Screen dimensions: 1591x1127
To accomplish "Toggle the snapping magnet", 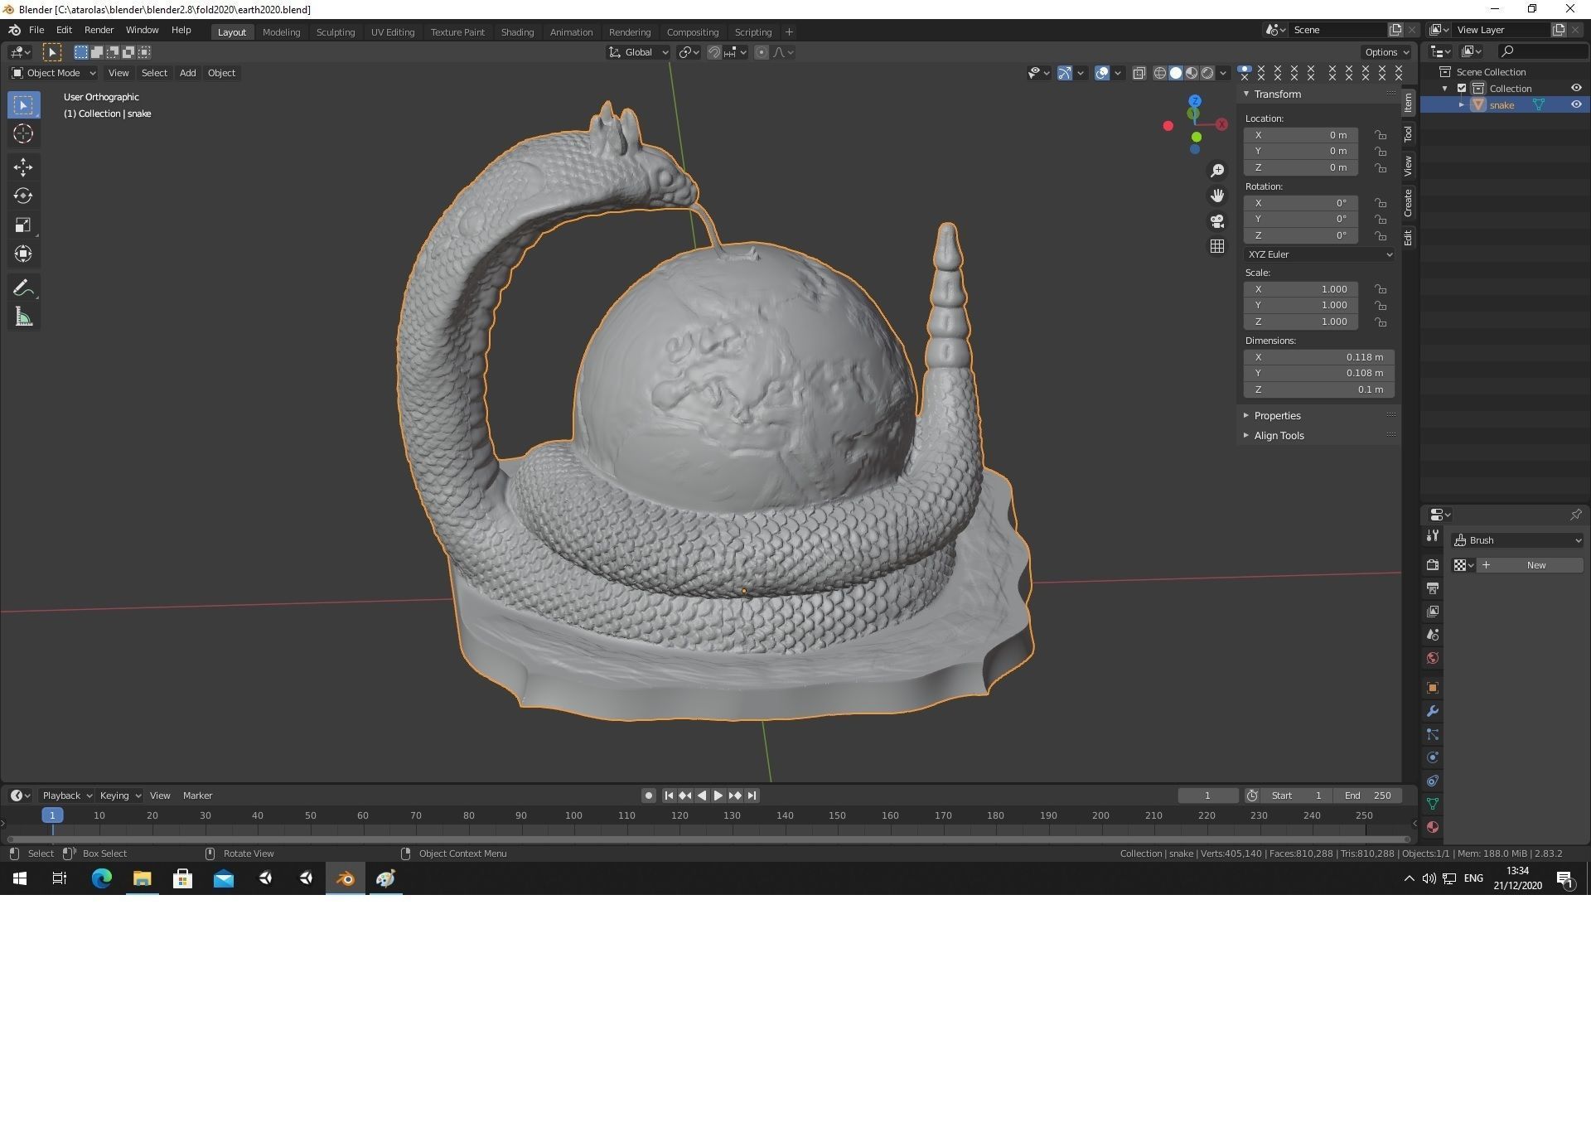I will pos(713,52).
